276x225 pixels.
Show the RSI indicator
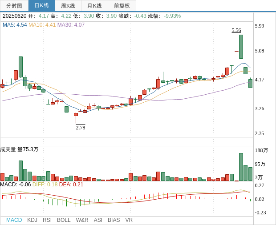coord(47,220)
